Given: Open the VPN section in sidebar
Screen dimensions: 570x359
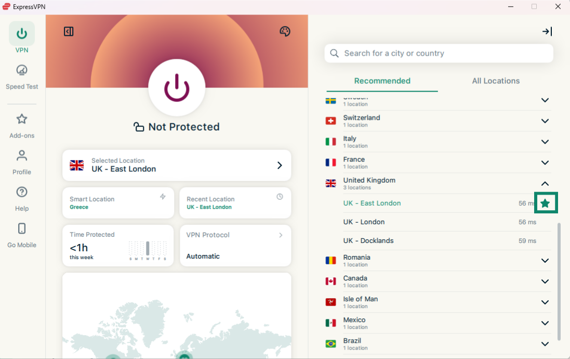Looking at the screenshot, I should 22,37.
